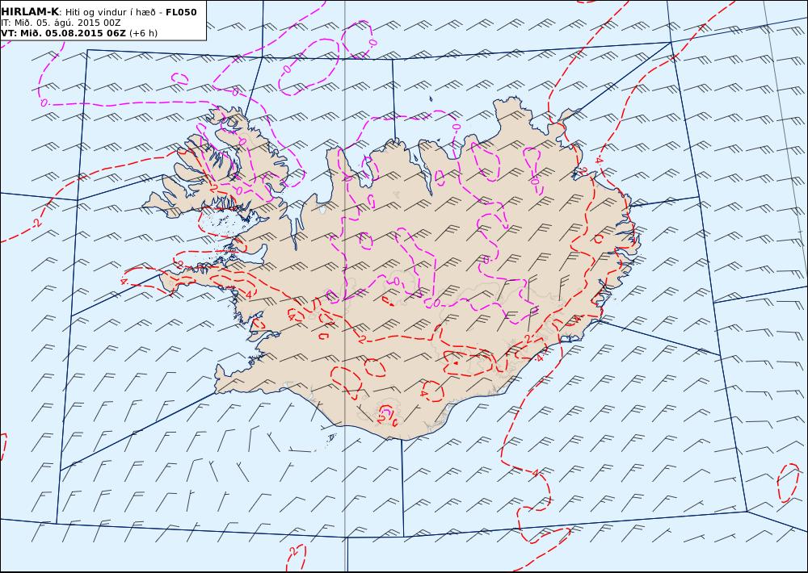Click the 'Hiti og vindur í hæð' caption

111,12
